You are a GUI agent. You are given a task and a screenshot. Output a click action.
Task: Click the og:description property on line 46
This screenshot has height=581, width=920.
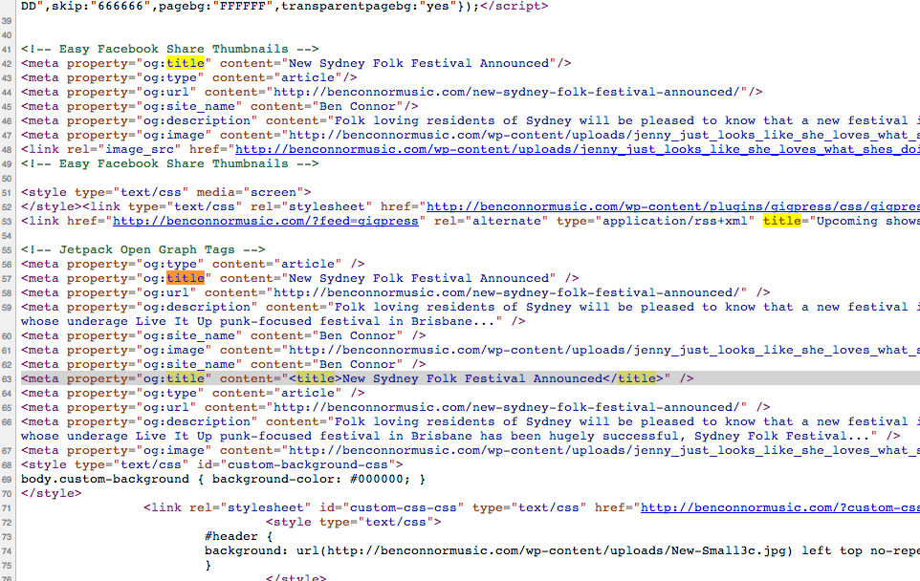pos(197,120)
